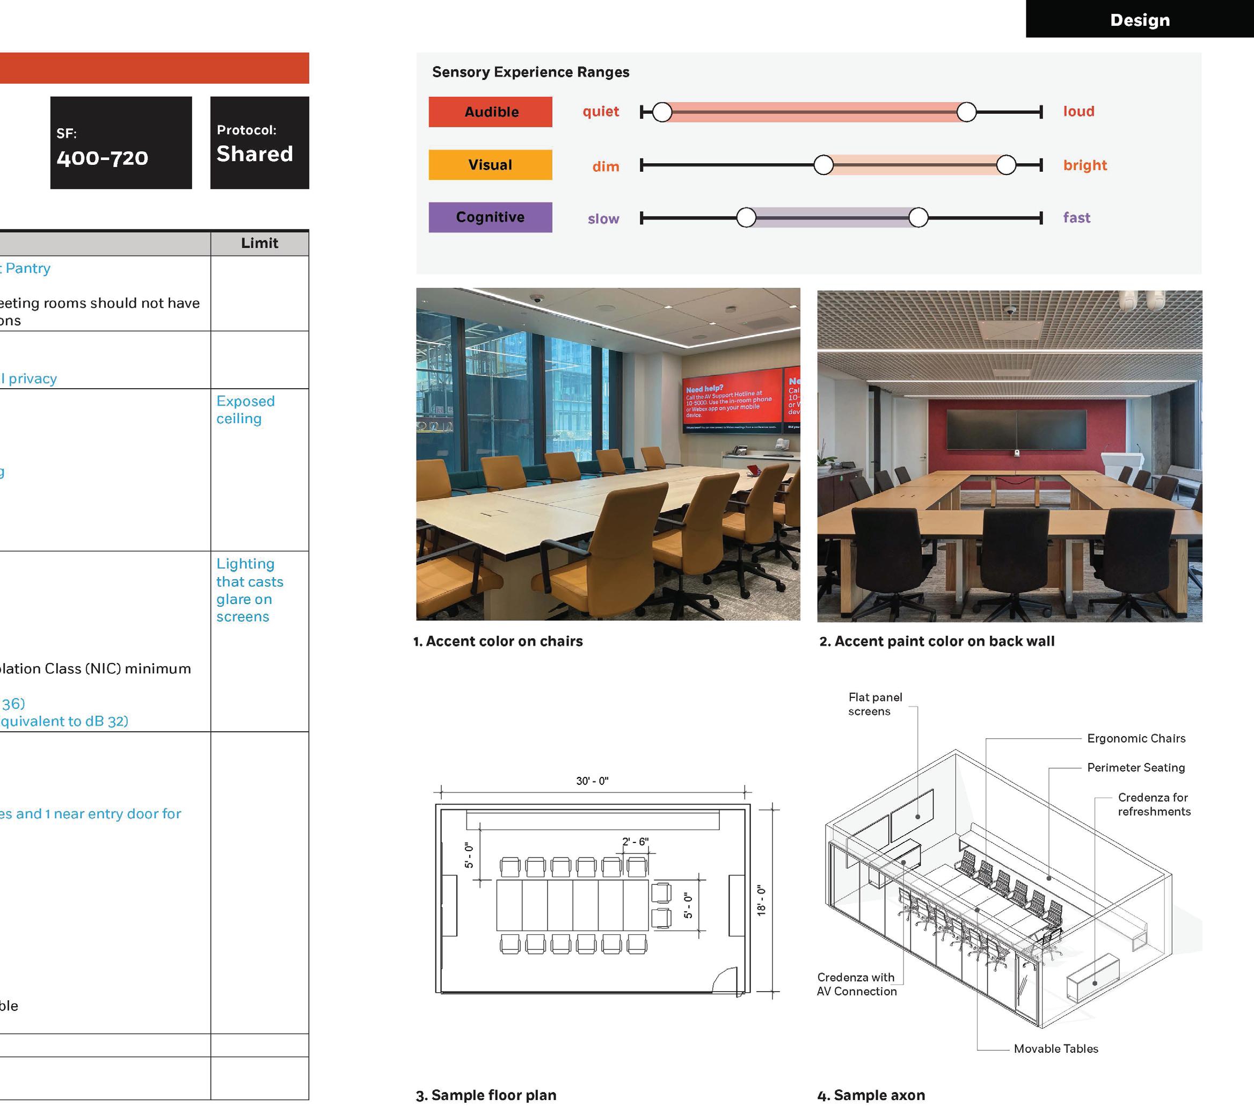
Task: Open the accent color chairs photo
Action: tap(608, 454)
